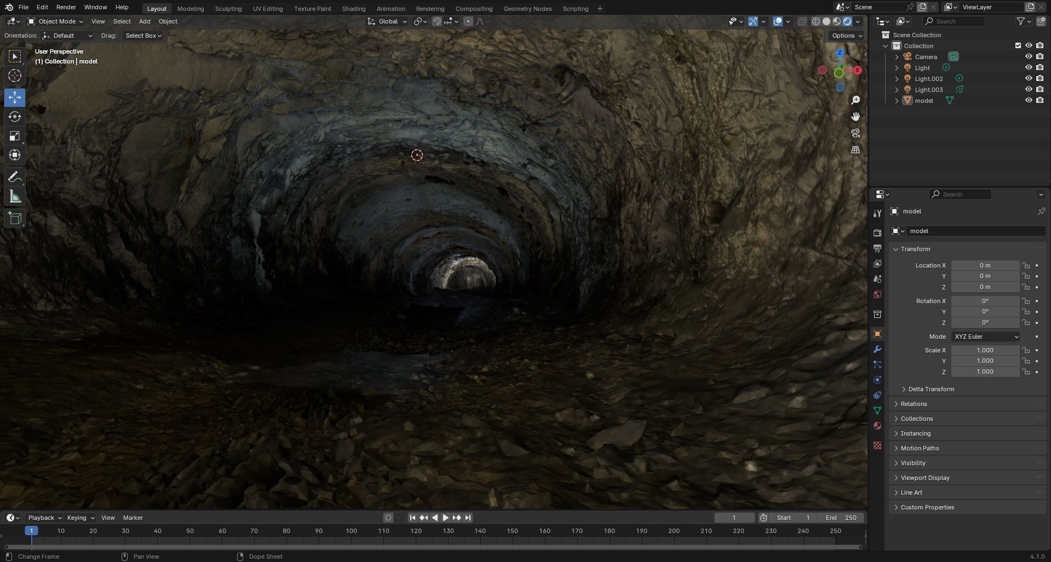Open the XYZ Euler rotation mode dropdown
The height and width of the screenshot is (562, 1051).
coord(985,337)
